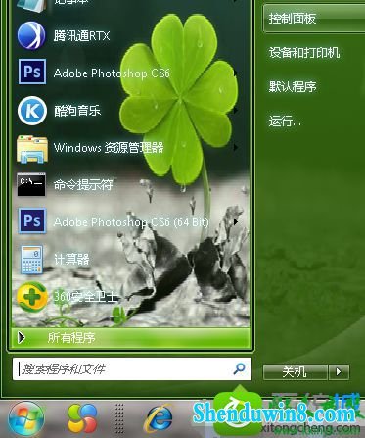
Task: Click the dotted taskbar toolbar grip handle
Action: click(119, 418)
